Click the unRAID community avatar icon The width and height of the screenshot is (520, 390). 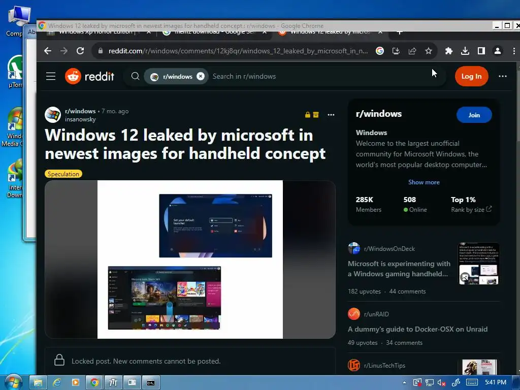click(x=354, y=314)
